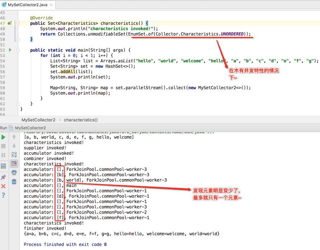Viewport: 320px width, 250px height.
Task: Click 'Process finished with exit code 0'
Action: (x=65, y=245)
